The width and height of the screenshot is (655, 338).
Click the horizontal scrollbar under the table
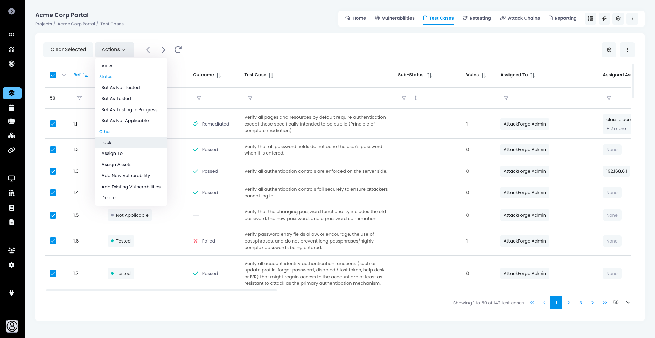pyautogui.click(x=161, y=290)
